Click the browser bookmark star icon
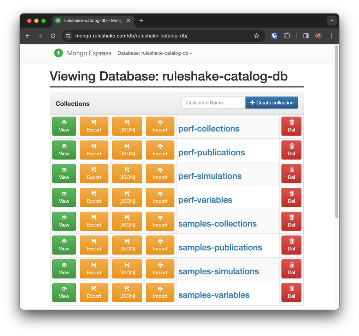 pyautogui.click(x=257, y=36)
